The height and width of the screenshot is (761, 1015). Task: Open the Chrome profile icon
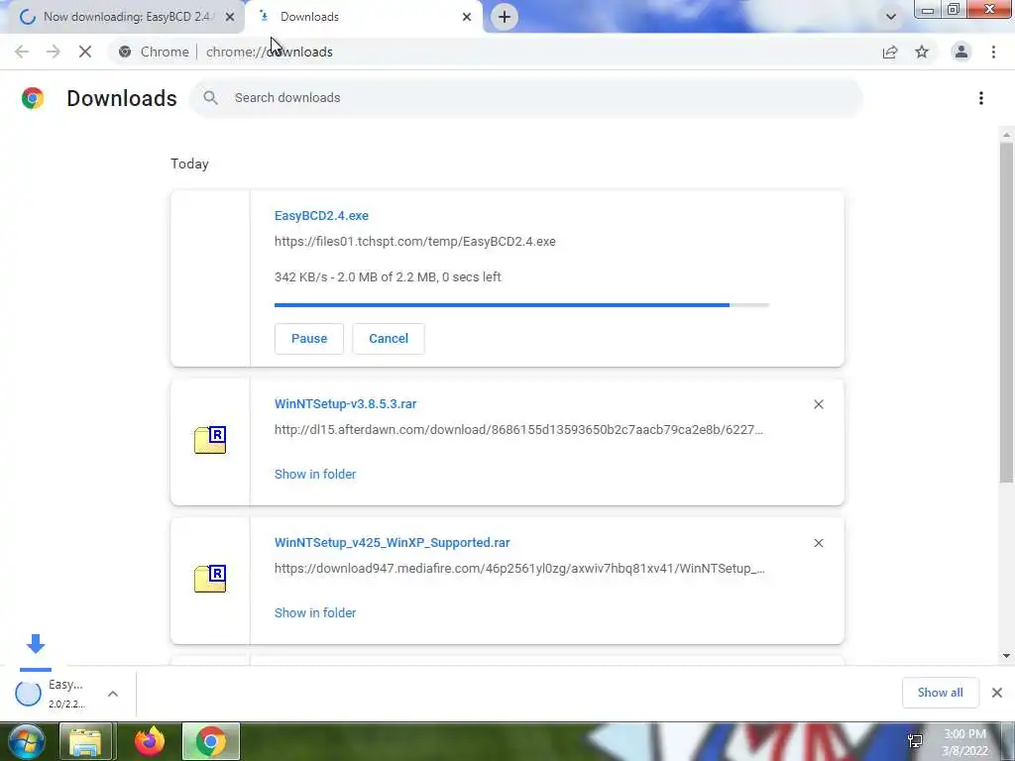tap(961, 52)
